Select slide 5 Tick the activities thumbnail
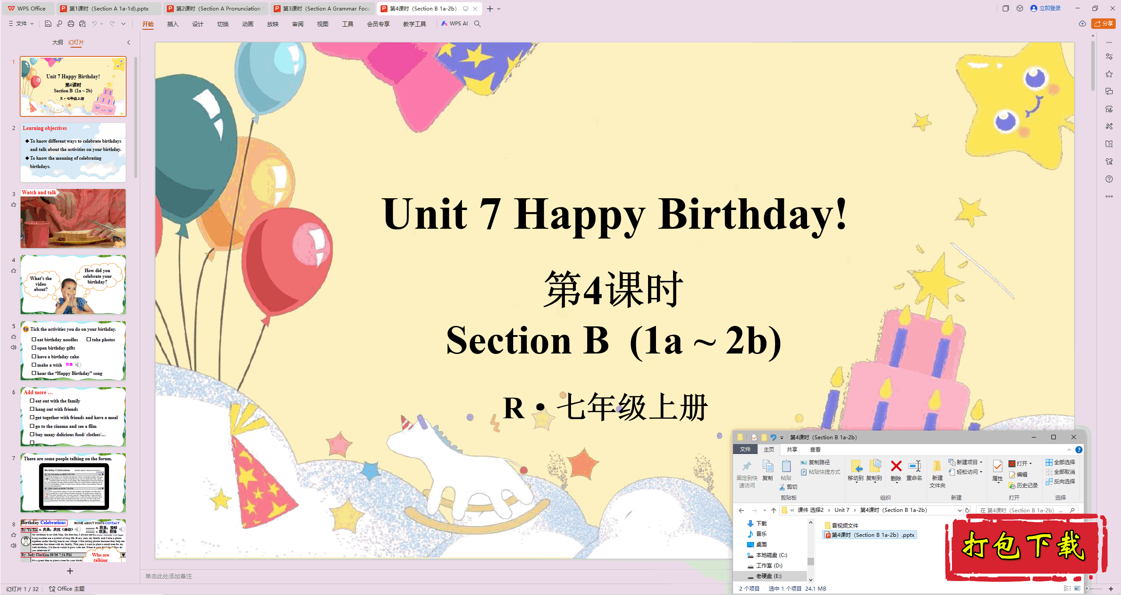The height and width of the screenshot is (595, 1121). point(73,350)
